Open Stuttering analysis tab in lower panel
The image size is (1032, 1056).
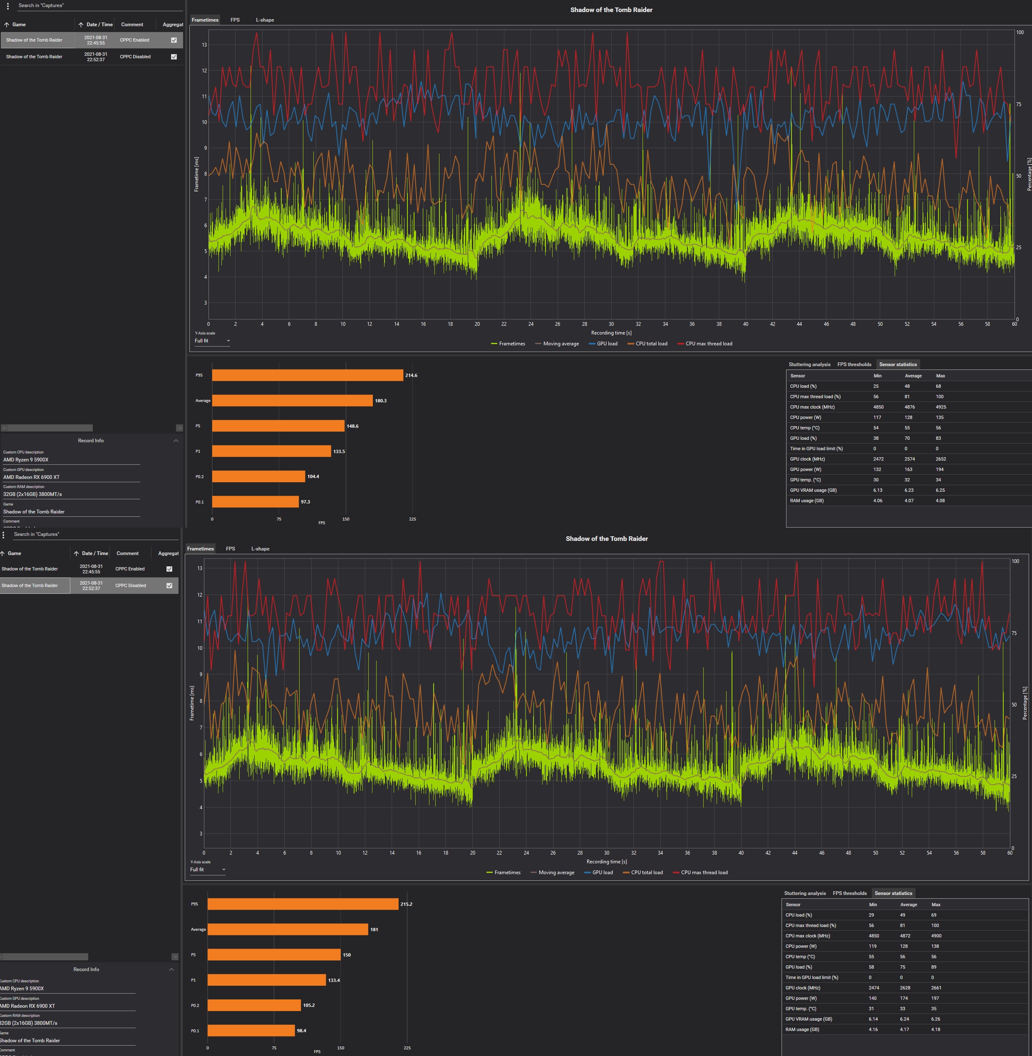(804, 893)
